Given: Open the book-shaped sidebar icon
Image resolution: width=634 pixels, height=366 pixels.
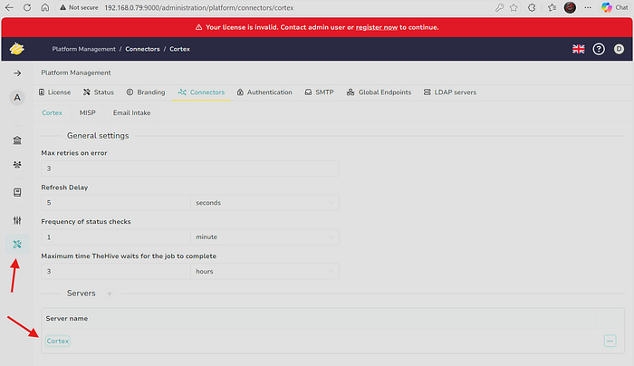Looking at the screenshot, I should (x=17, y=192).
